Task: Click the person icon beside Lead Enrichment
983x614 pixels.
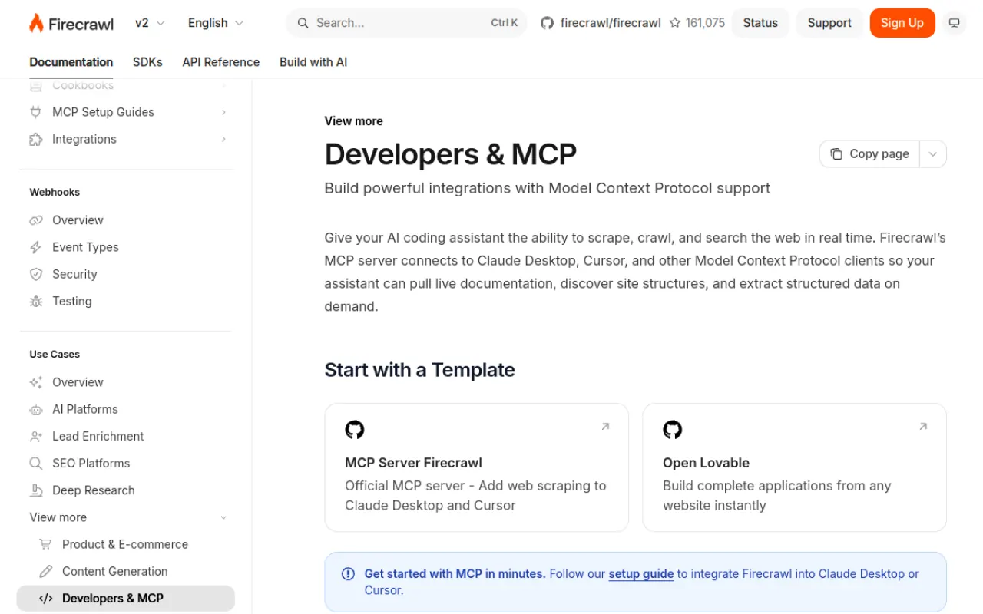Action: tap(35, 436)
